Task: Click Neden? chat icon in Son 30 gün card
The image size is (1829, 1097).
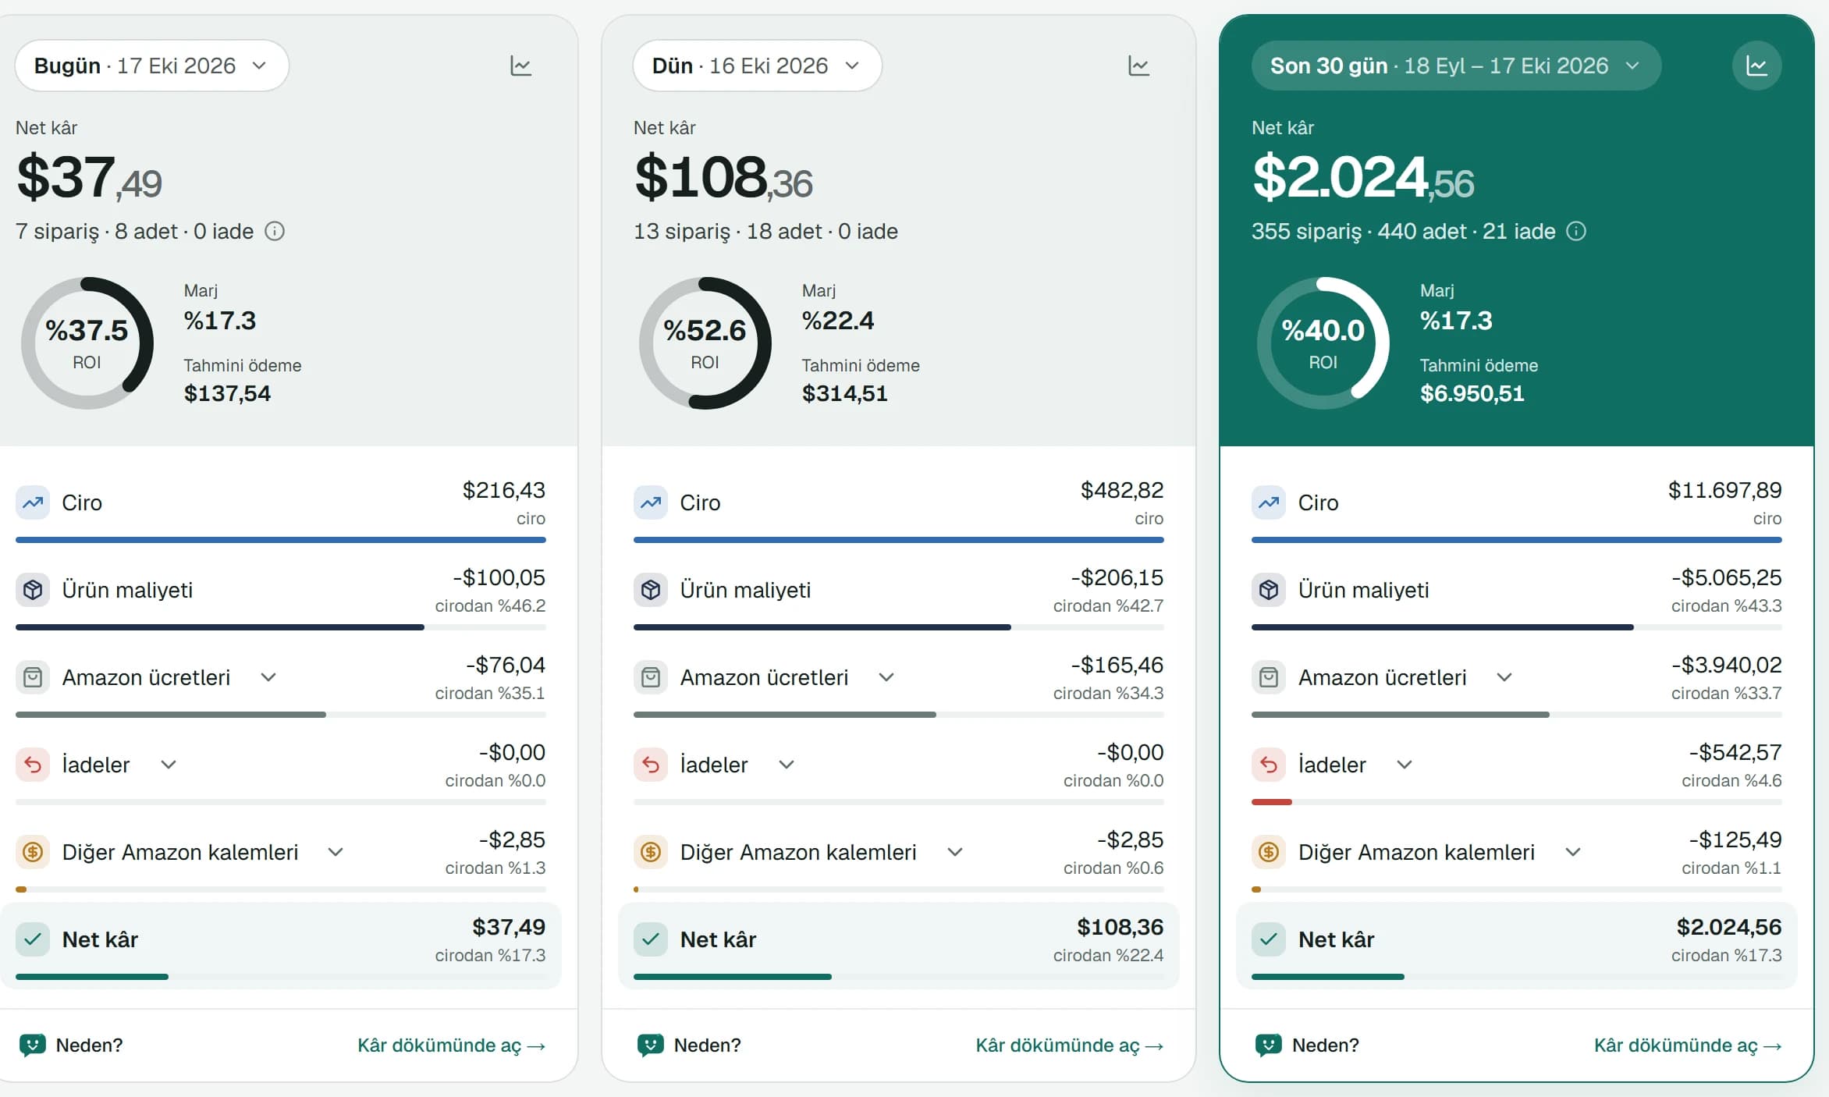Action: coord(1268,1046)
